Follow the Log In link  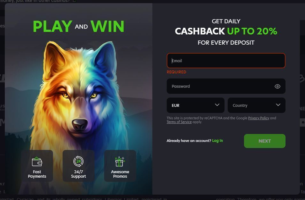217,141
